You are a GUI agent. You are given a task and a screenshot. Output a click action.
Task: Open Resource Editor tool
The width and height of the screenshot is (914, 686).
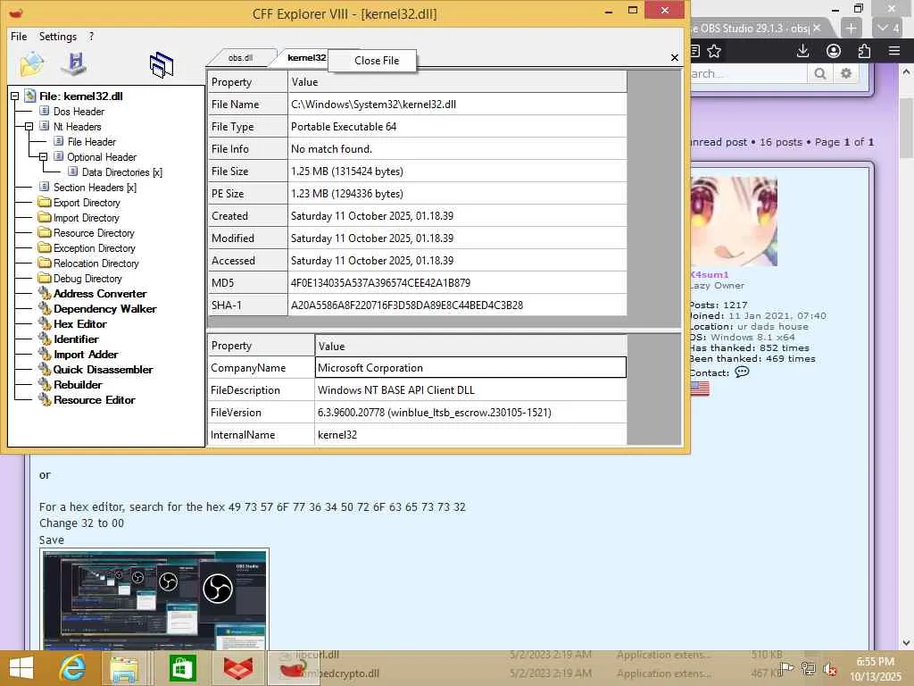(x=94, y=400)
